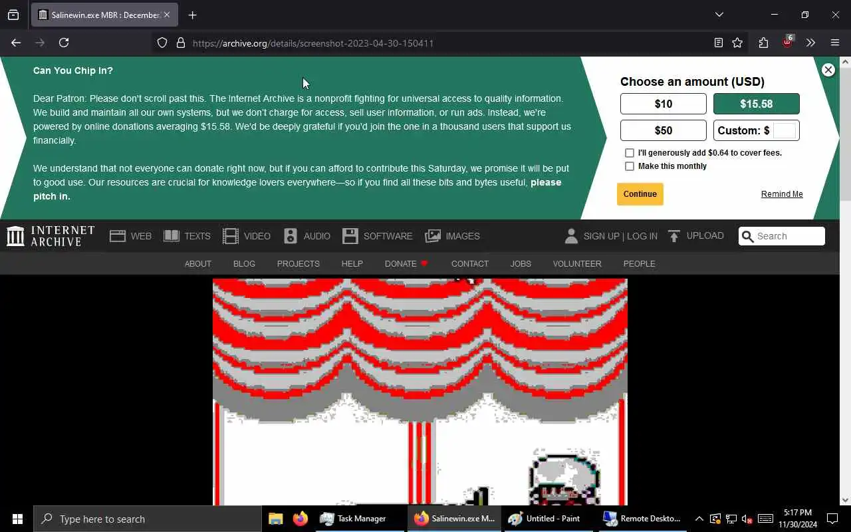
Task: Reload the current page
Action: [x=64, y=43]
